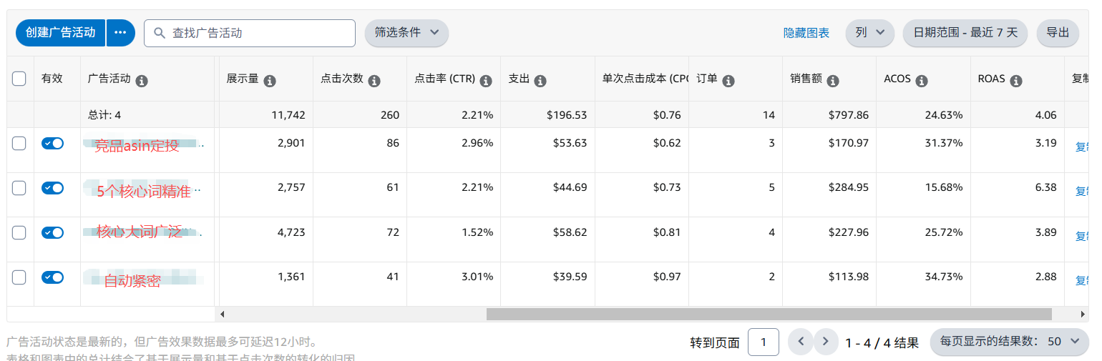This screenshot has width=1102, height=361.
Task: Click info icon beside 点击率 (CTR) column
Action: pyautogui.click(x=486, y=81)
